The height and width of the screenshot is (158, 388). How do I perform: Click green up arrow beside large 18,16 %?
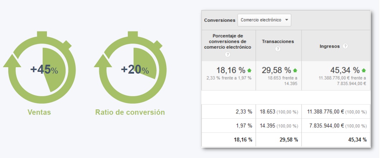point(249,70)
